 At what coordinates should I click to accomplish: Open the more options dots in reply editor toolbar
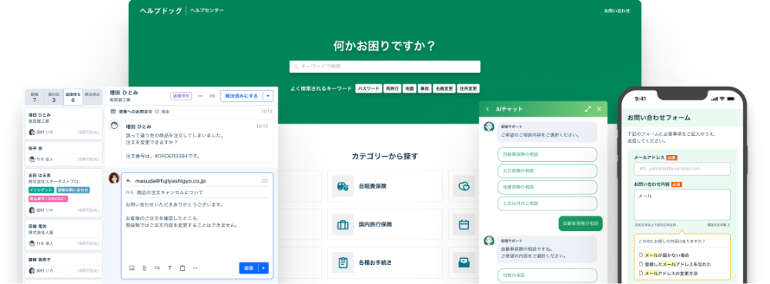click(x=196, y=268)
